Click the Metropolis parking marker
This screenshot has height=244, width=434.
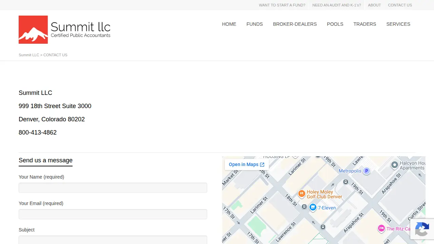pos(366,171)
